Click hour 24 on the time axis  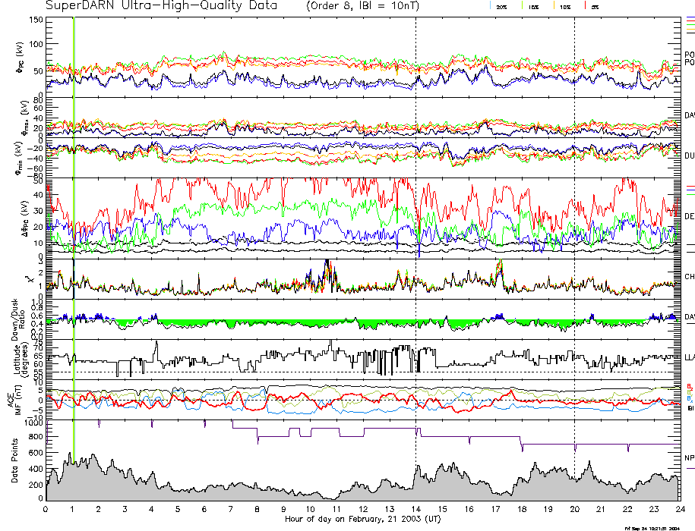(680, 510)
